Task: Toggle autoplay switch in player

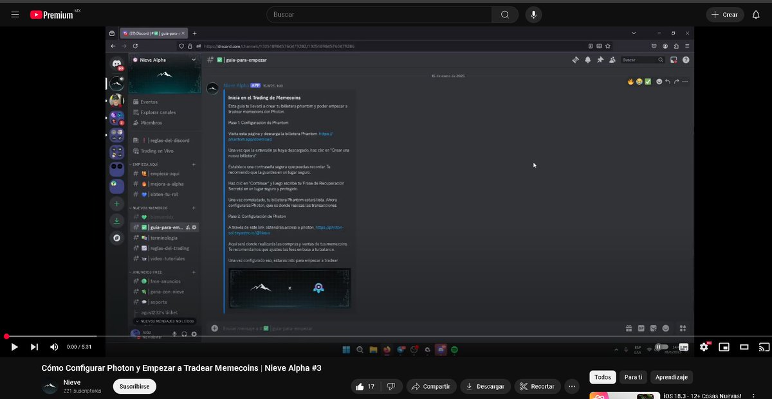Action: tap(661, 347)
